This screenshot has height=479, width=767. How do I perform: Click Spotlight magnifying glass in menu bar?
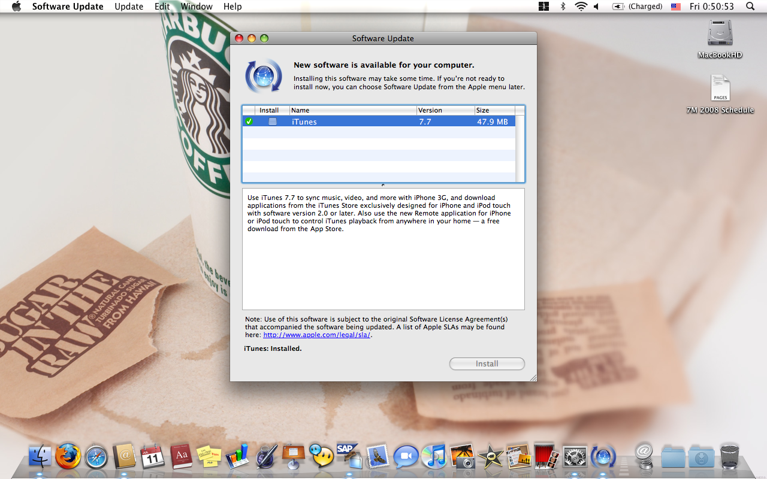pyautogui.click(x=750, y=7)
